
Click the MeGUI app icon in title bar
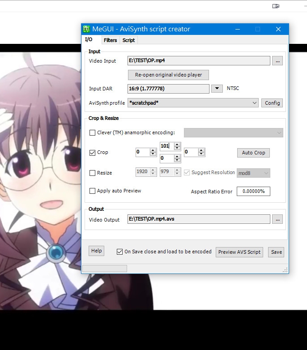(86, 29)
